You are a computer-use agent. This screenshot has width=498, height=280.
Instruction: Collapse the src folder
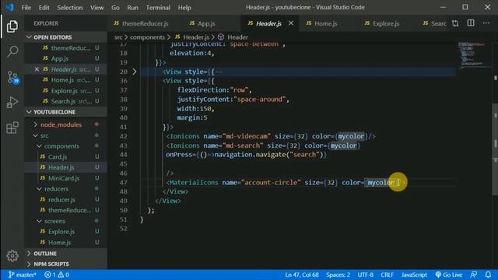click(65, 135)
